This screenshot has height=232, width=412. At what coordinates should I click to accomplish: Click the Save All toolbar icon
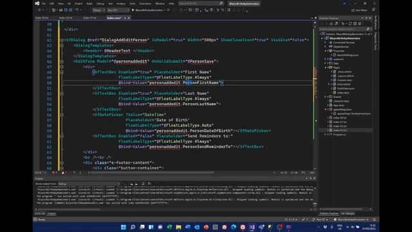pos(70,10)
